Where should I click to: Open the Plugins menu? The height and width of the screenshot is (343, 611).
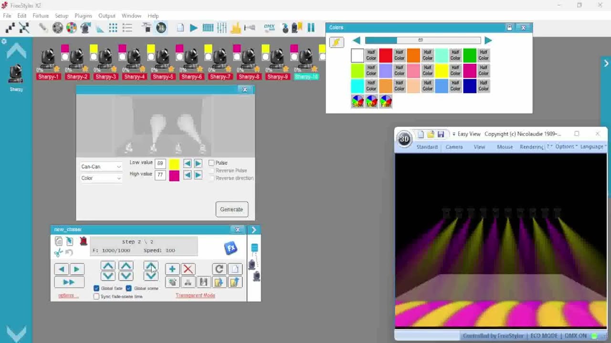coord(83,16)
